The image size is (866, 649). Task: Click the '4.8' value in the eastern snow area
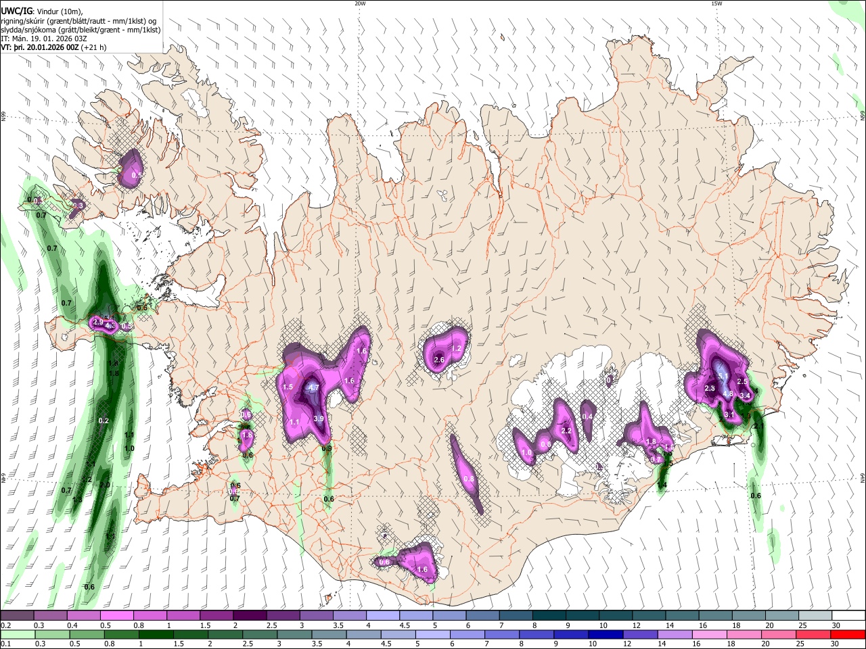(729, 393)
